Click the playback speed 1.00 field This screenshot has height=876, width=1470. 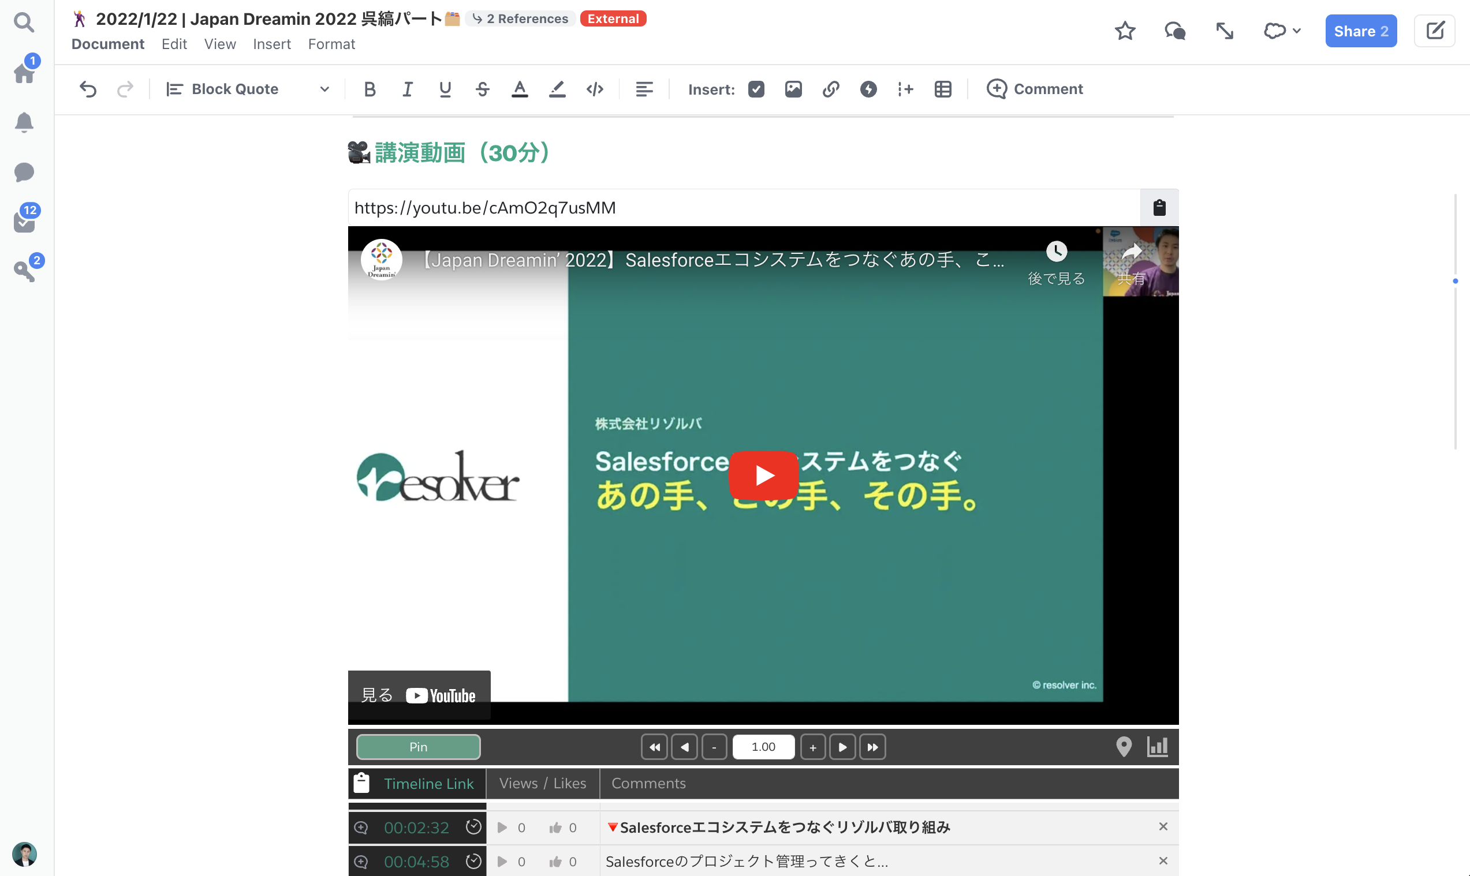[x=763, y=747]
